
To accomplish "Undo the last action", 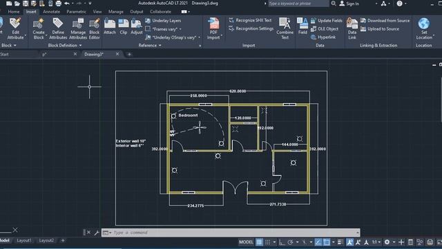I will pos(67,3).
